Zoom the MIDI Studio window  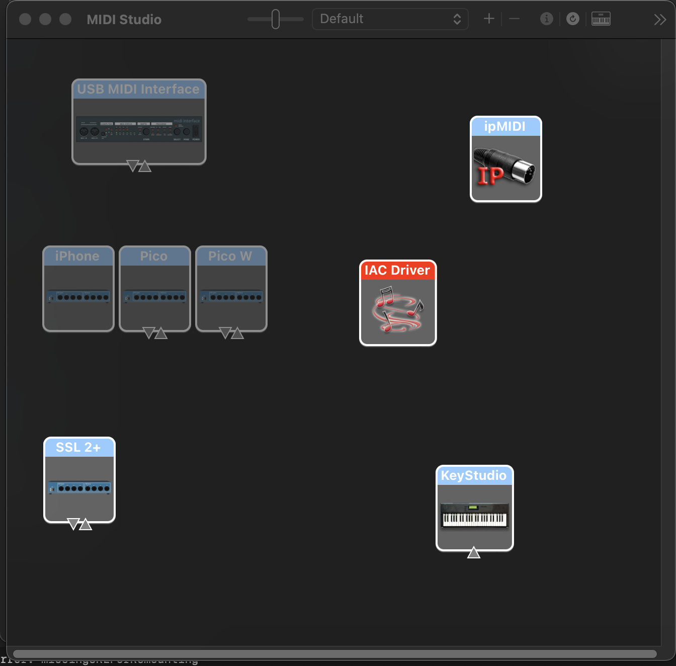click(65, 19)
